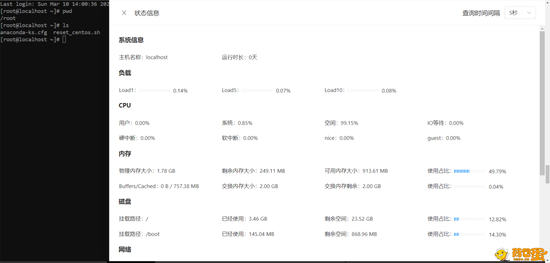The width and height of the screenshot is (550, 263).
Task: Click the swap usage bar at 0.04%
Action: (470, 187)
